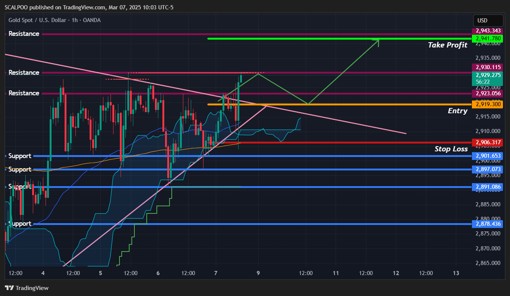Click date label 5 on time axis
The image size is (510, 296).
[x=101, y=273]
